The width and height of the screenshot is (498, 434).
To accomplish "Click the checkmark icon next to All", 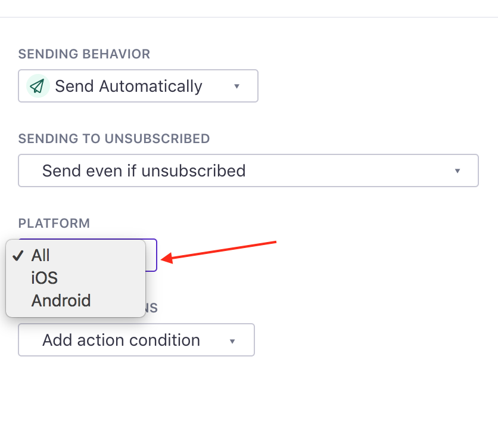I will pos(18,255).
